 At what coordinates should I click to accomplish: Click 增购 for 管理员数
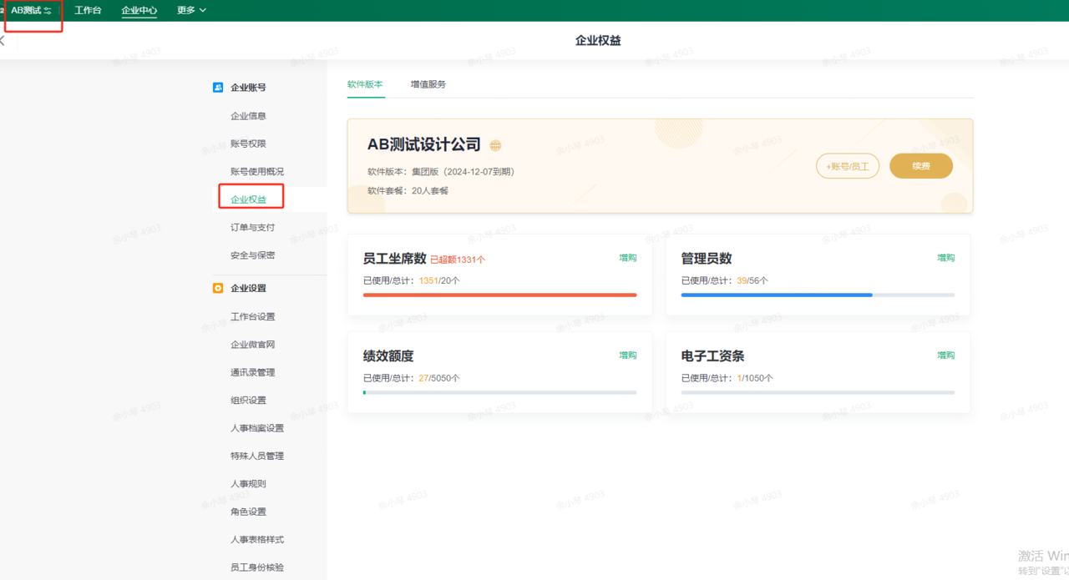pyautogui.click(x=945, y=258)
